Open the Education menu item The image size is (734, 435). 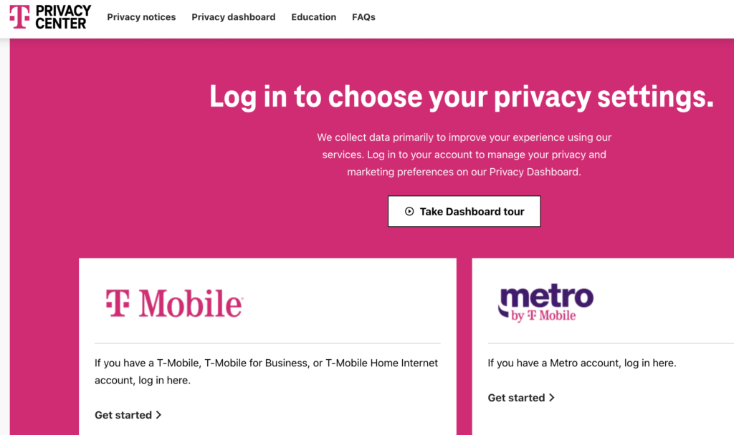click(x=314, y=17)
